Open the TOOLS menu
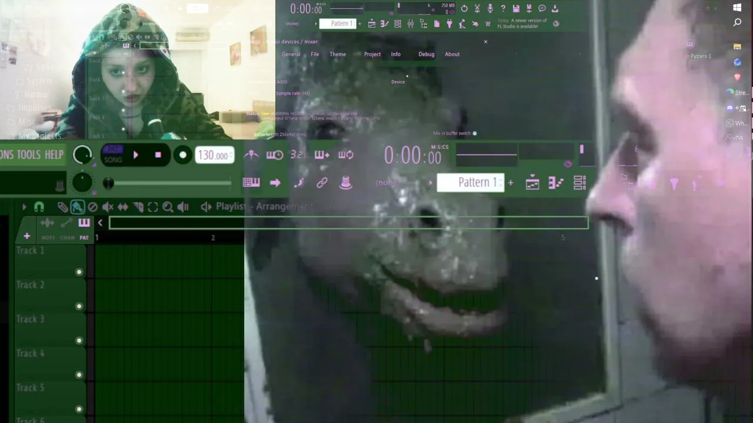This screenshot has height=423, width=753. click(x=29, y=155)
